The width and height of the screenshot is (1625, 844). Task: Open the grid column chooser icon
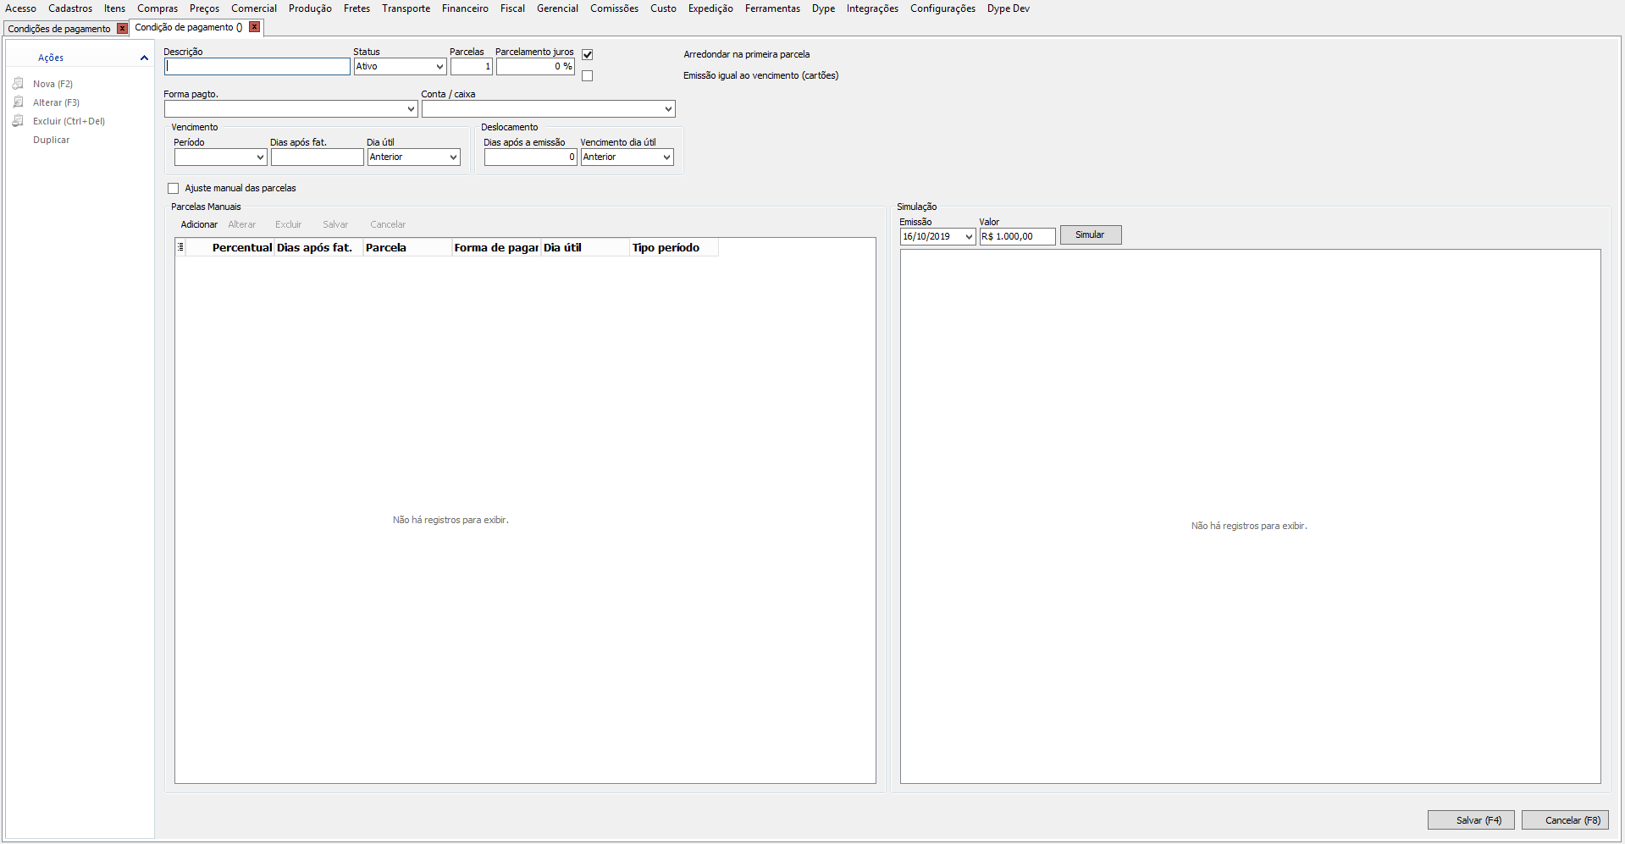[x=180, y=247]
